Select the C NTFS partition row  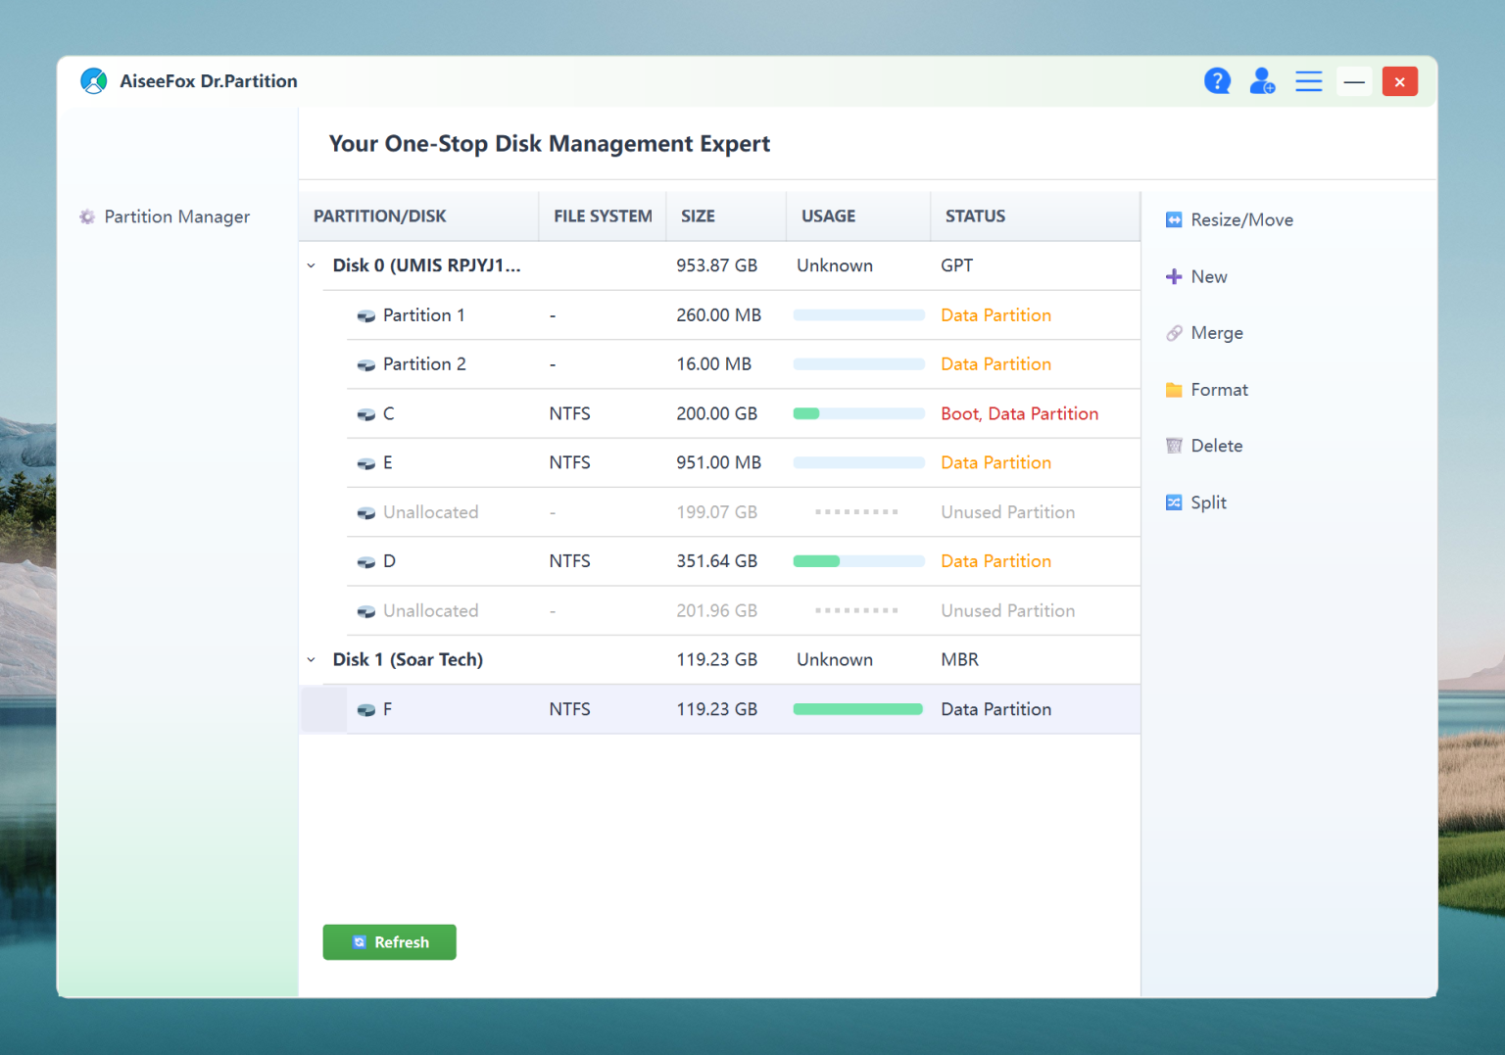[x=744, y=413]
